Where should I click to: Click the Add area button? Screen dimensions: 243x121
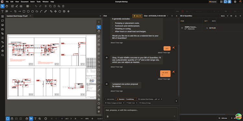(x=223, y=118)
